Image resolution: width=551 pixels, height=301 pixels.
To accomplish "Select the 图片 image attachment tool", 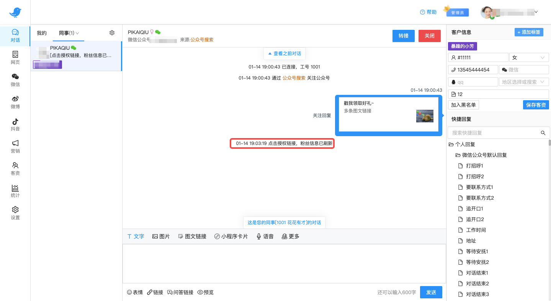I will 161,236.
